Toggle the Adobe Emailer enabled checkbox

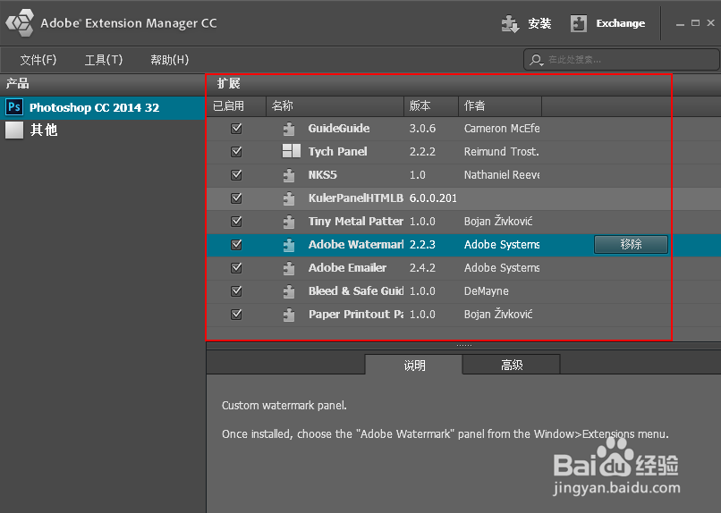click(x=236, y=268)
